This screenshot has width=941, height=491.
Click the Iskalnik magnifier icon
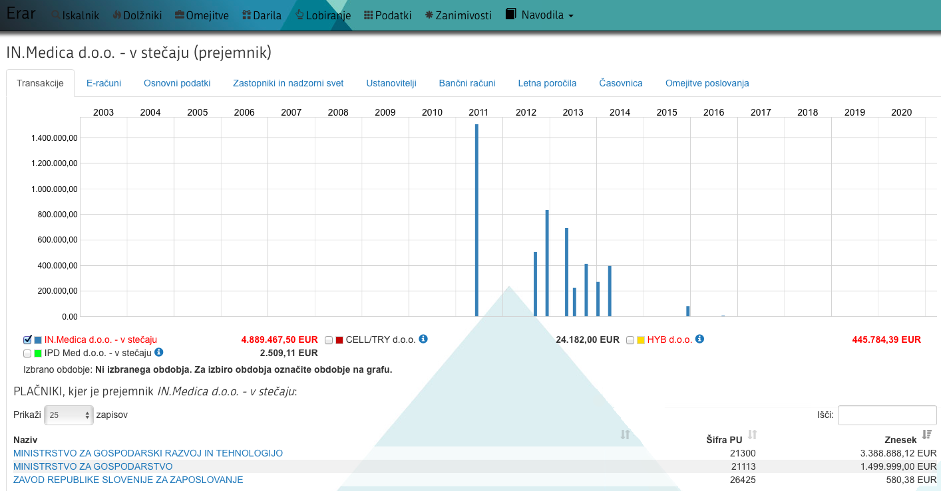click(x=55, y=15)
